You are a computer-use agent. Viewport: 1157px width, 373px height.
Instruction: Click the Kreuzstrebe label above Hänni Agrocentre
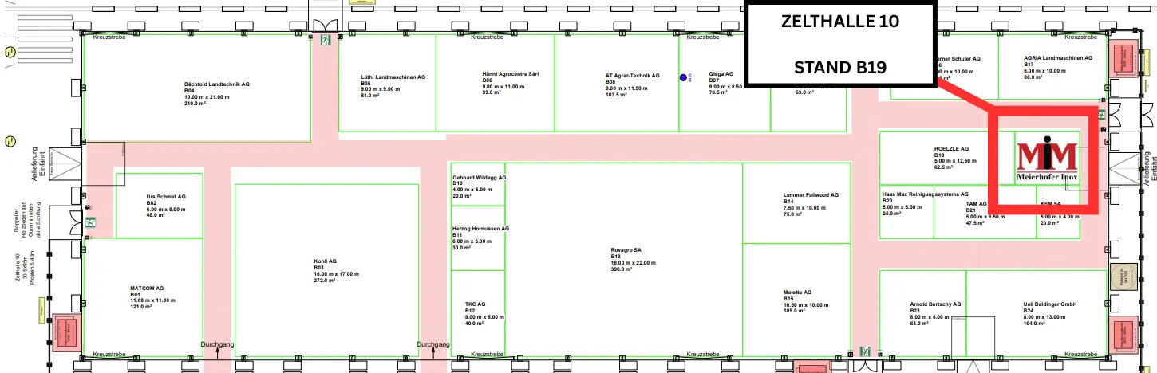click(x=487, y=37)
